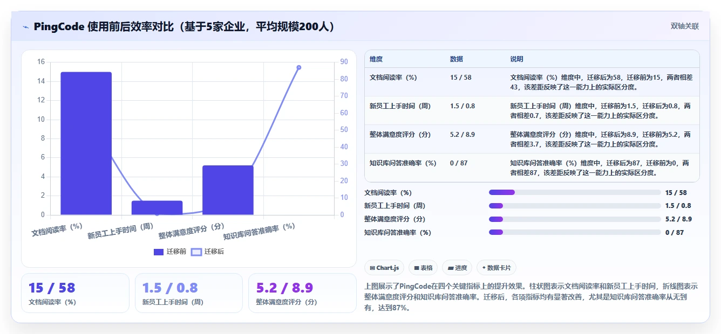Select the 数据卡片 chip
Screen dimensions: 721x334
[x=496, y=268]
